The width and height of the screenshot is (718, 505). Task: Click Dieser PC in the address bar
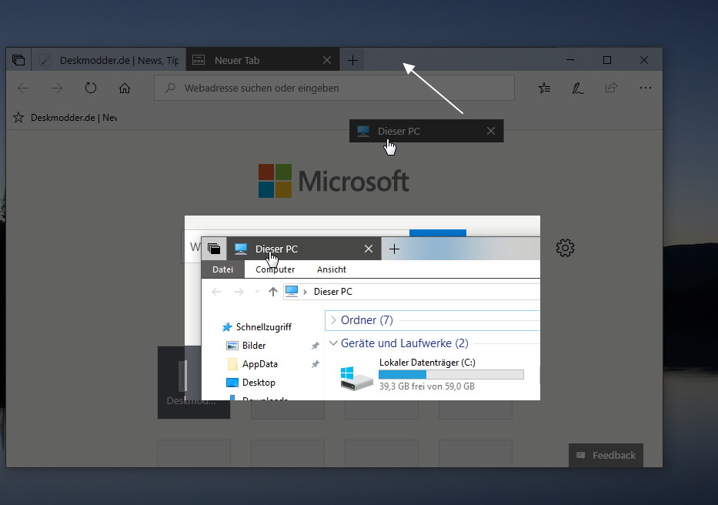[333, 292]
